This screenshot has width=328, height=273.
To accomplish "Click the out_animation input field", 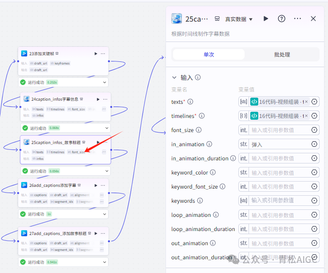I will click(279, 243).
